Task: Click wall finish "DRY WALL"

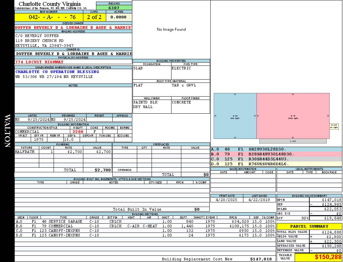Action: click(143, 107)
